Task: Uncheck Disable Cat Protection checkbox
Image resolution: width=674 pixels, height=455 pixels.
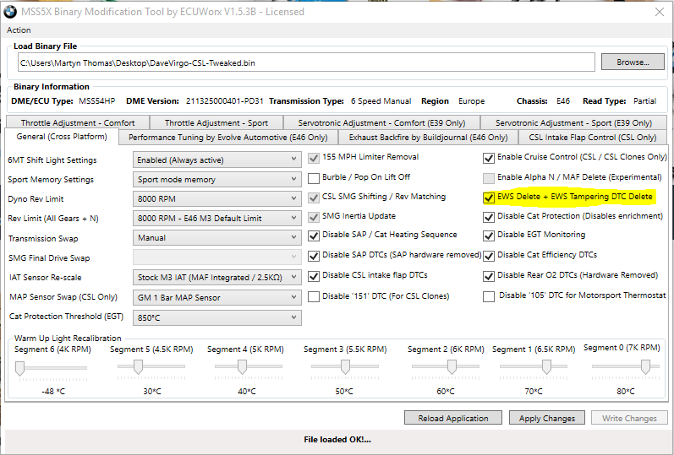Action: (488, 217)
